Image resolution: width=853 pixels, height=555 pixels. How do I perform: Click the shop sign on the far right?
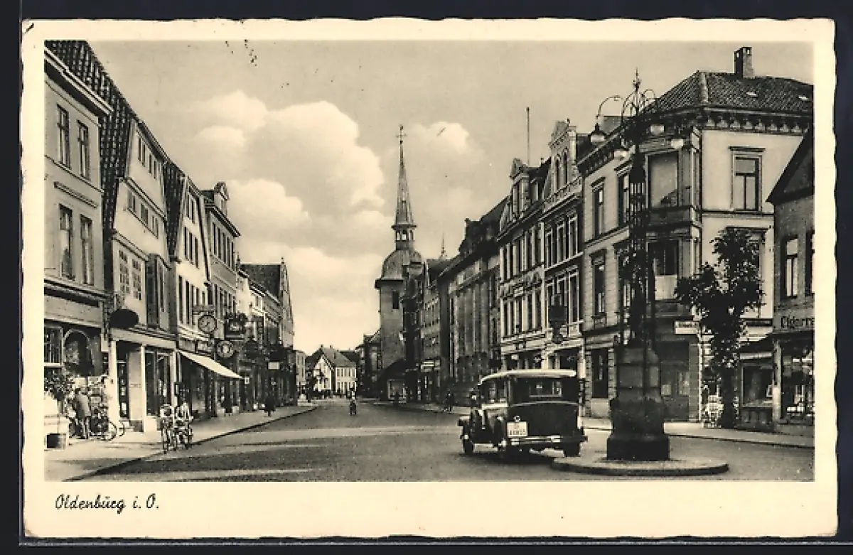[x=795, y=322]
